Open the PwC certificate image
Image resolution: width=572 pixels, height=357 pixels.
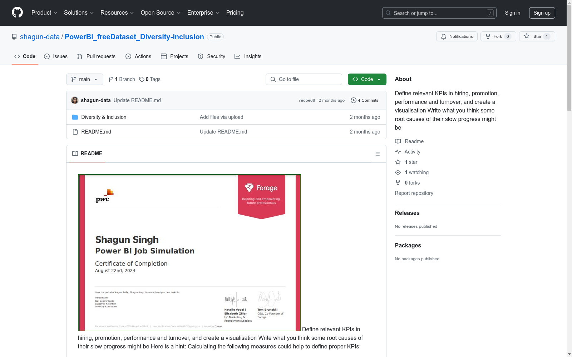(x=189, y=253)
